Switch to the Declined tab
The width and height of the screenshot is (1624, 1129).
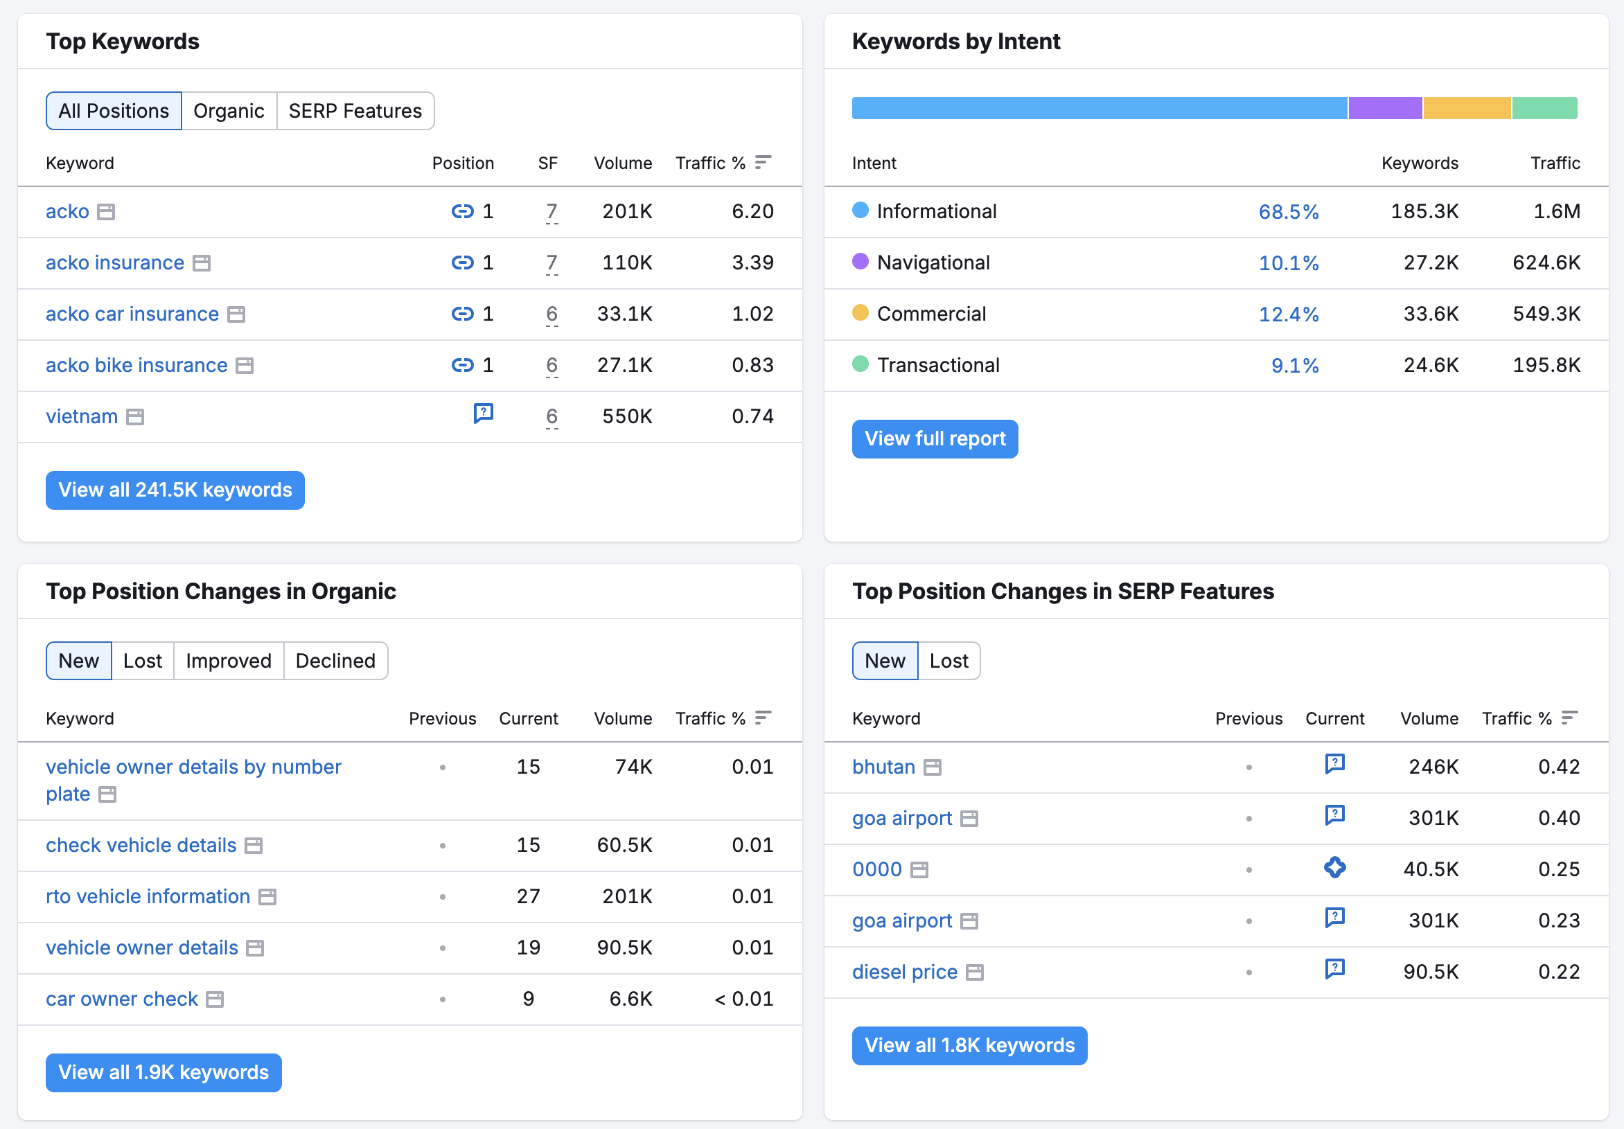(x=336, y=661)
